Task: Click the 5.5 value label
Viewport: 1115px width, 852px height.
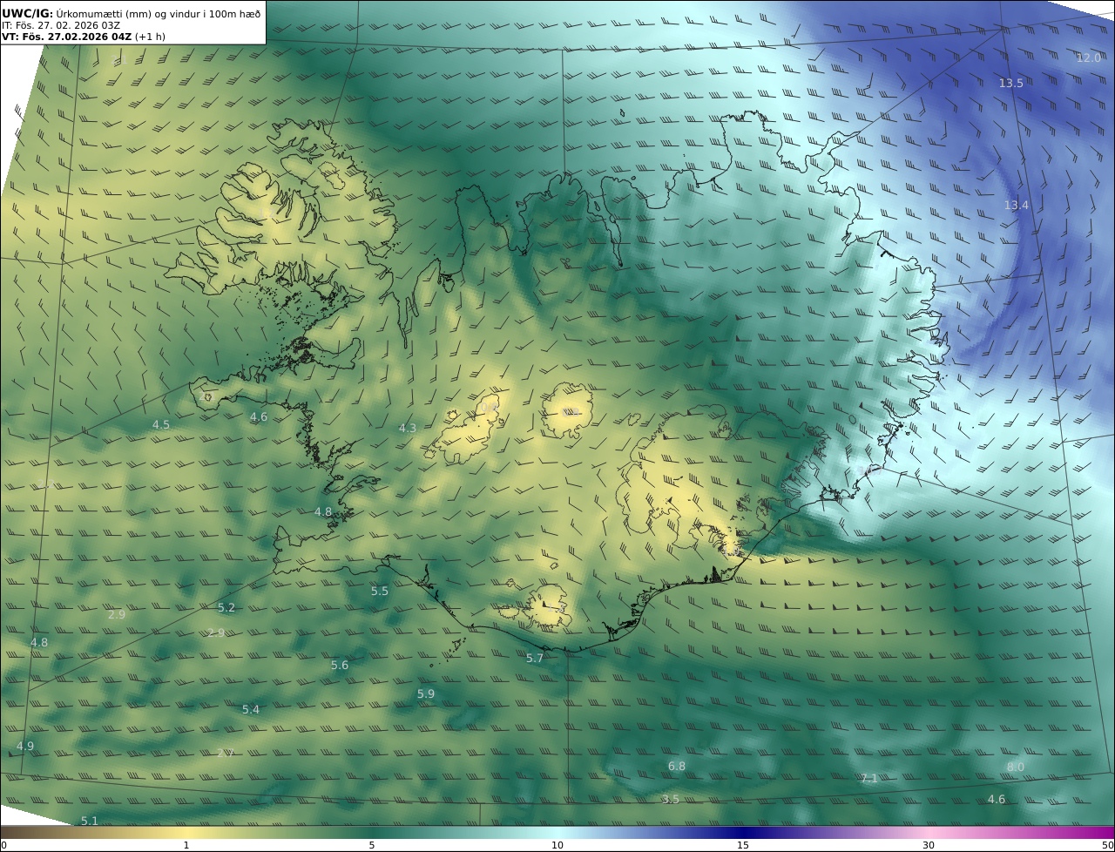Action: coord(380,591)
